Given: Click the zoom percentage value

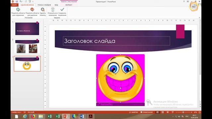Looking at the screenshot, I should pyautogui.click(x=195, y=112).
